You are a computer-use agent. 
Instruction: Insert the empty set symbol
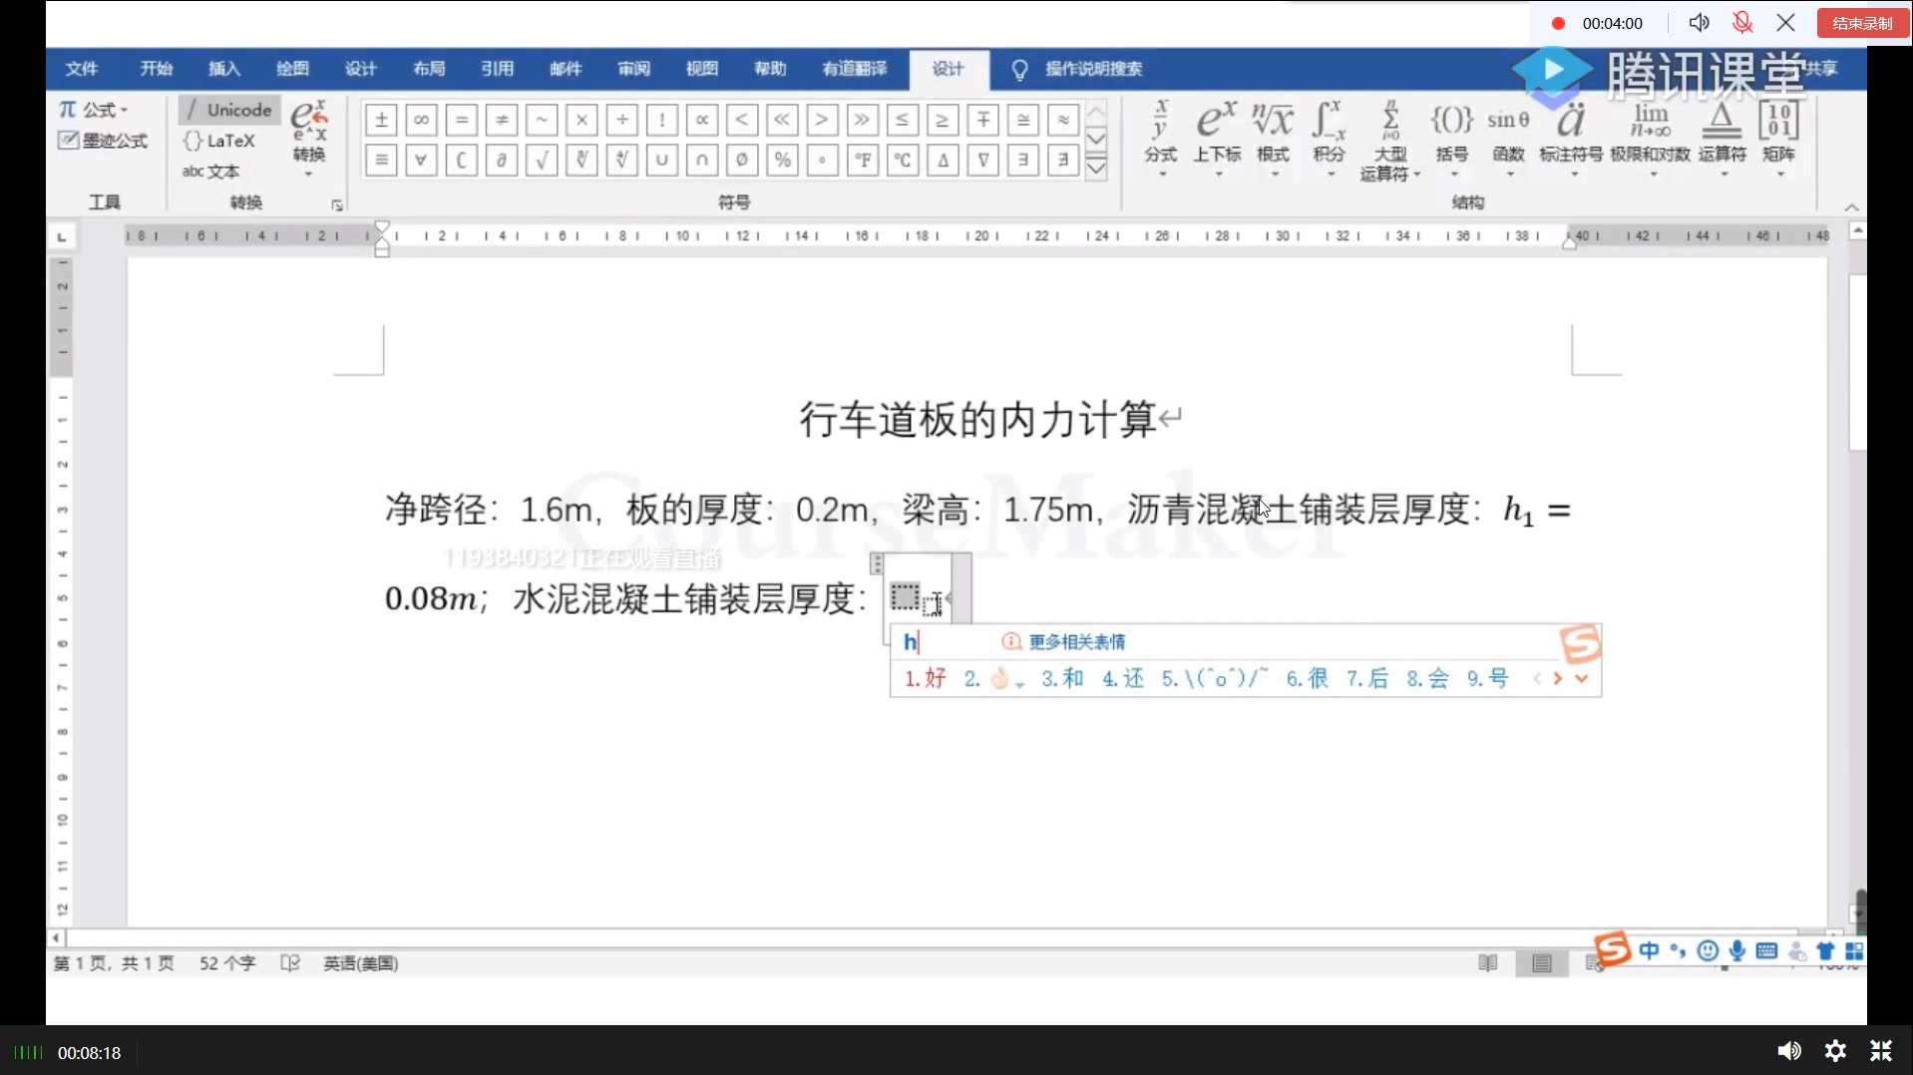pyautogui.click(x=742, y=160)
